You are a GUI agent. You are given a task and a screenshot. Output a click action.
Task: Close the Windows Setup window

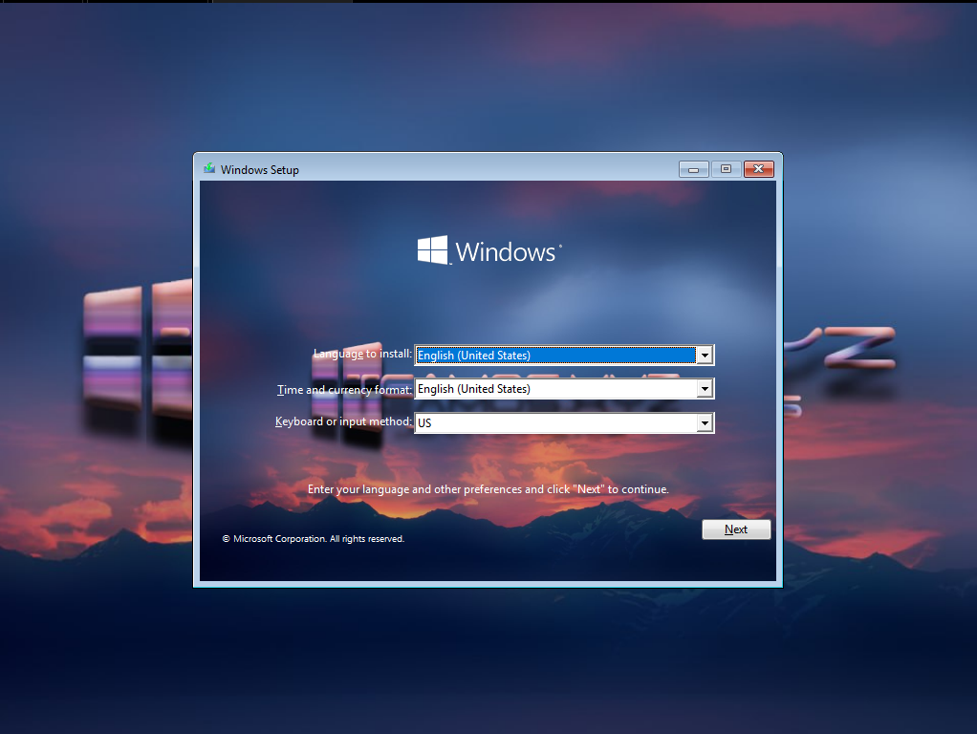pyautogui.click(x=758, y=169)
